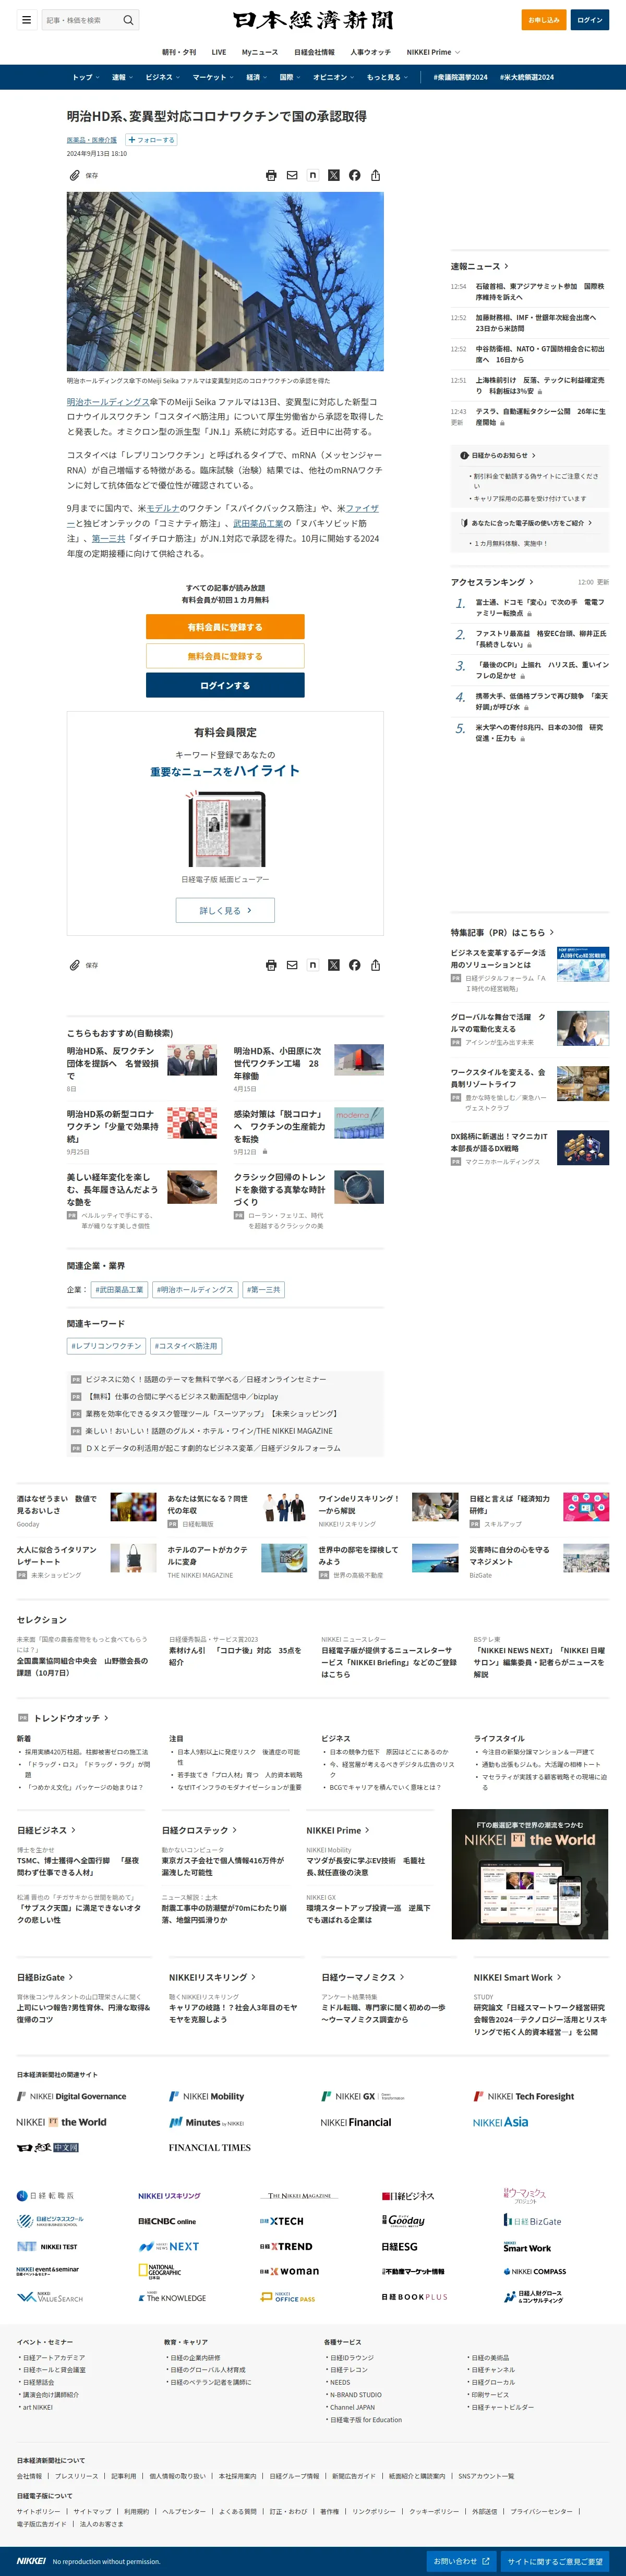Image resolution: width=626 pixels, height=2576 pixels.
Task: Share to note from top share bar
Action: pyautogui.click(x=313, y=175)
